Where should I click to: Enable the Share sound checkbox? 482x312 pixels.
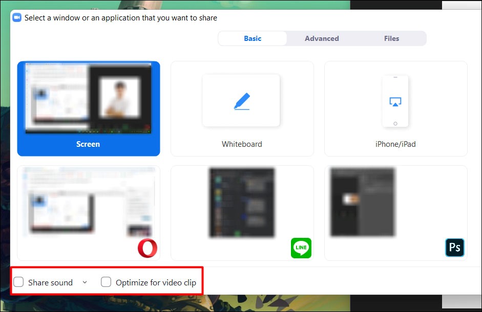tap(19, 282)
